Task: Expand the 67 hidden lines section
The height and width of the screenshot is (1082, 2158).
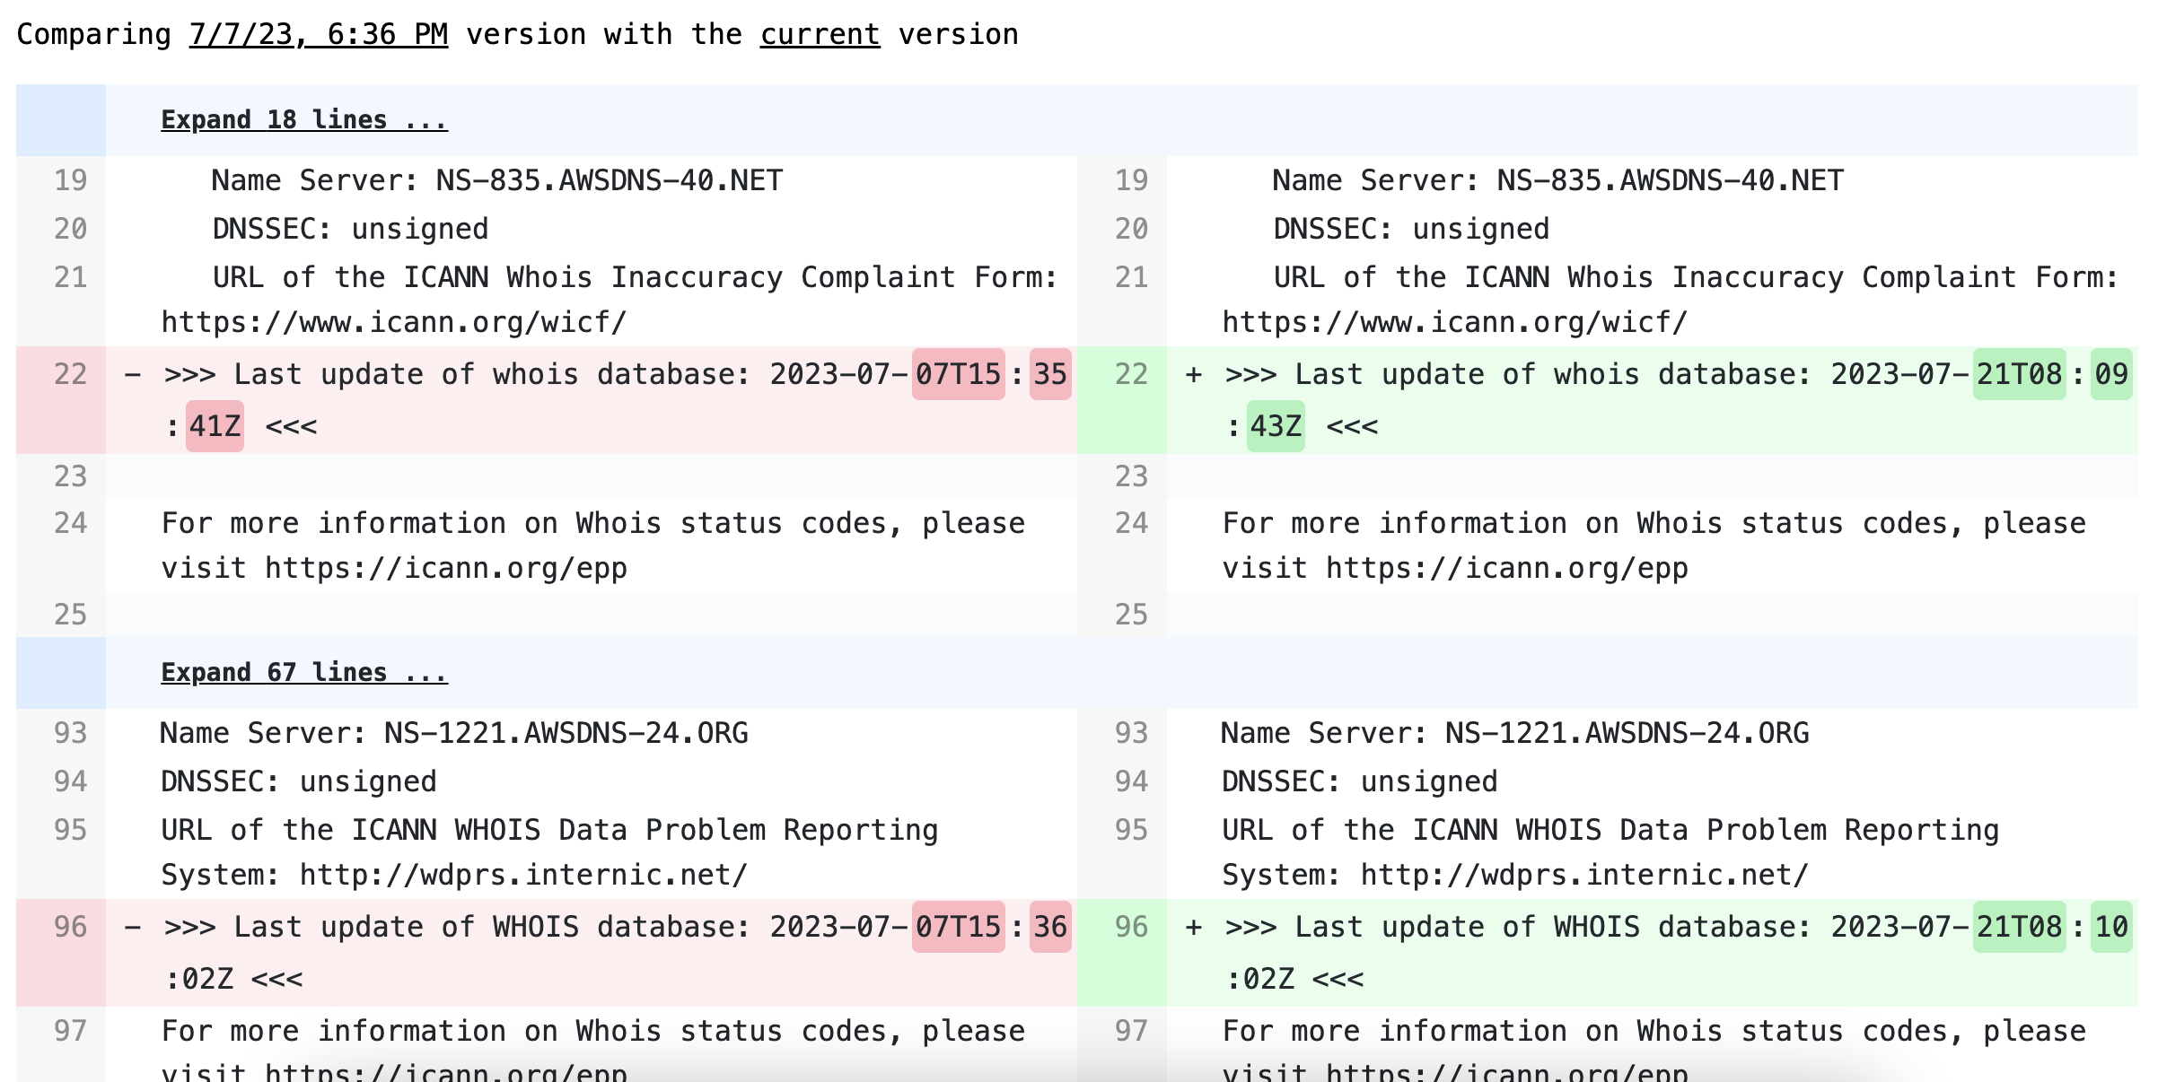Action: point(303,671)
